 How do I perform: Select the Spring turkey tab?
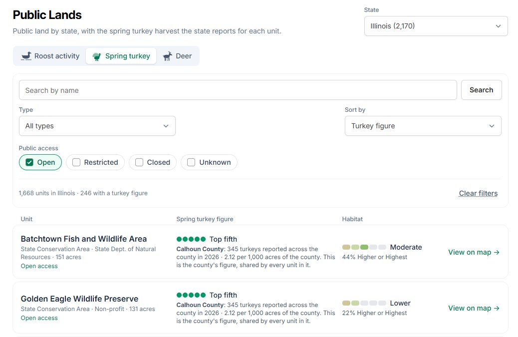point(121,56)
